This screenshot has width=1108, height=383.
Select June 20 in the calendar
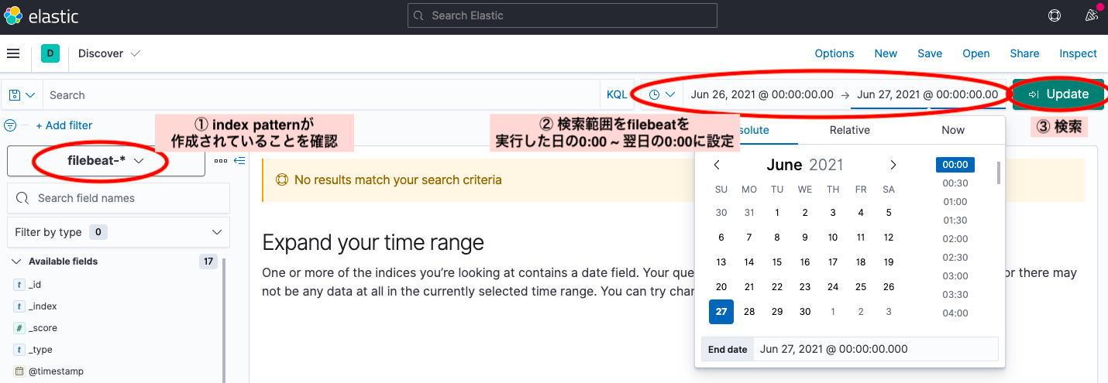pyautogui.click(x=721, y=287)
